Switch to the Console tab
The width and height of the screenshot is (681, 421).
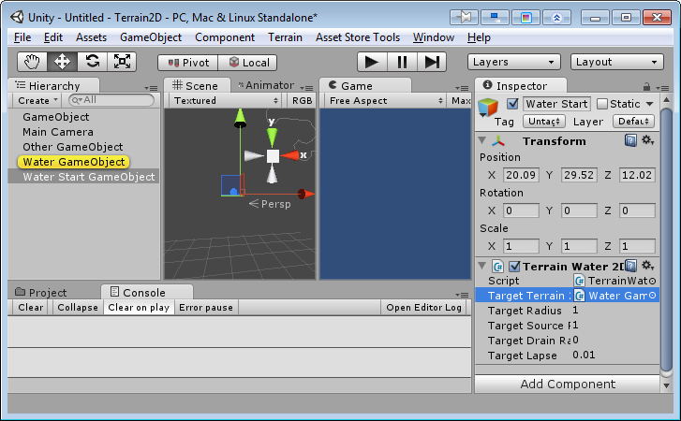coord(146,292)
